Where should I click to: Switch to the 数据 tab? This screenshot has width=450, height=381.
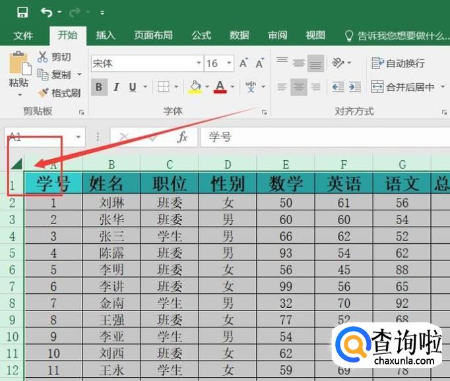240,35
